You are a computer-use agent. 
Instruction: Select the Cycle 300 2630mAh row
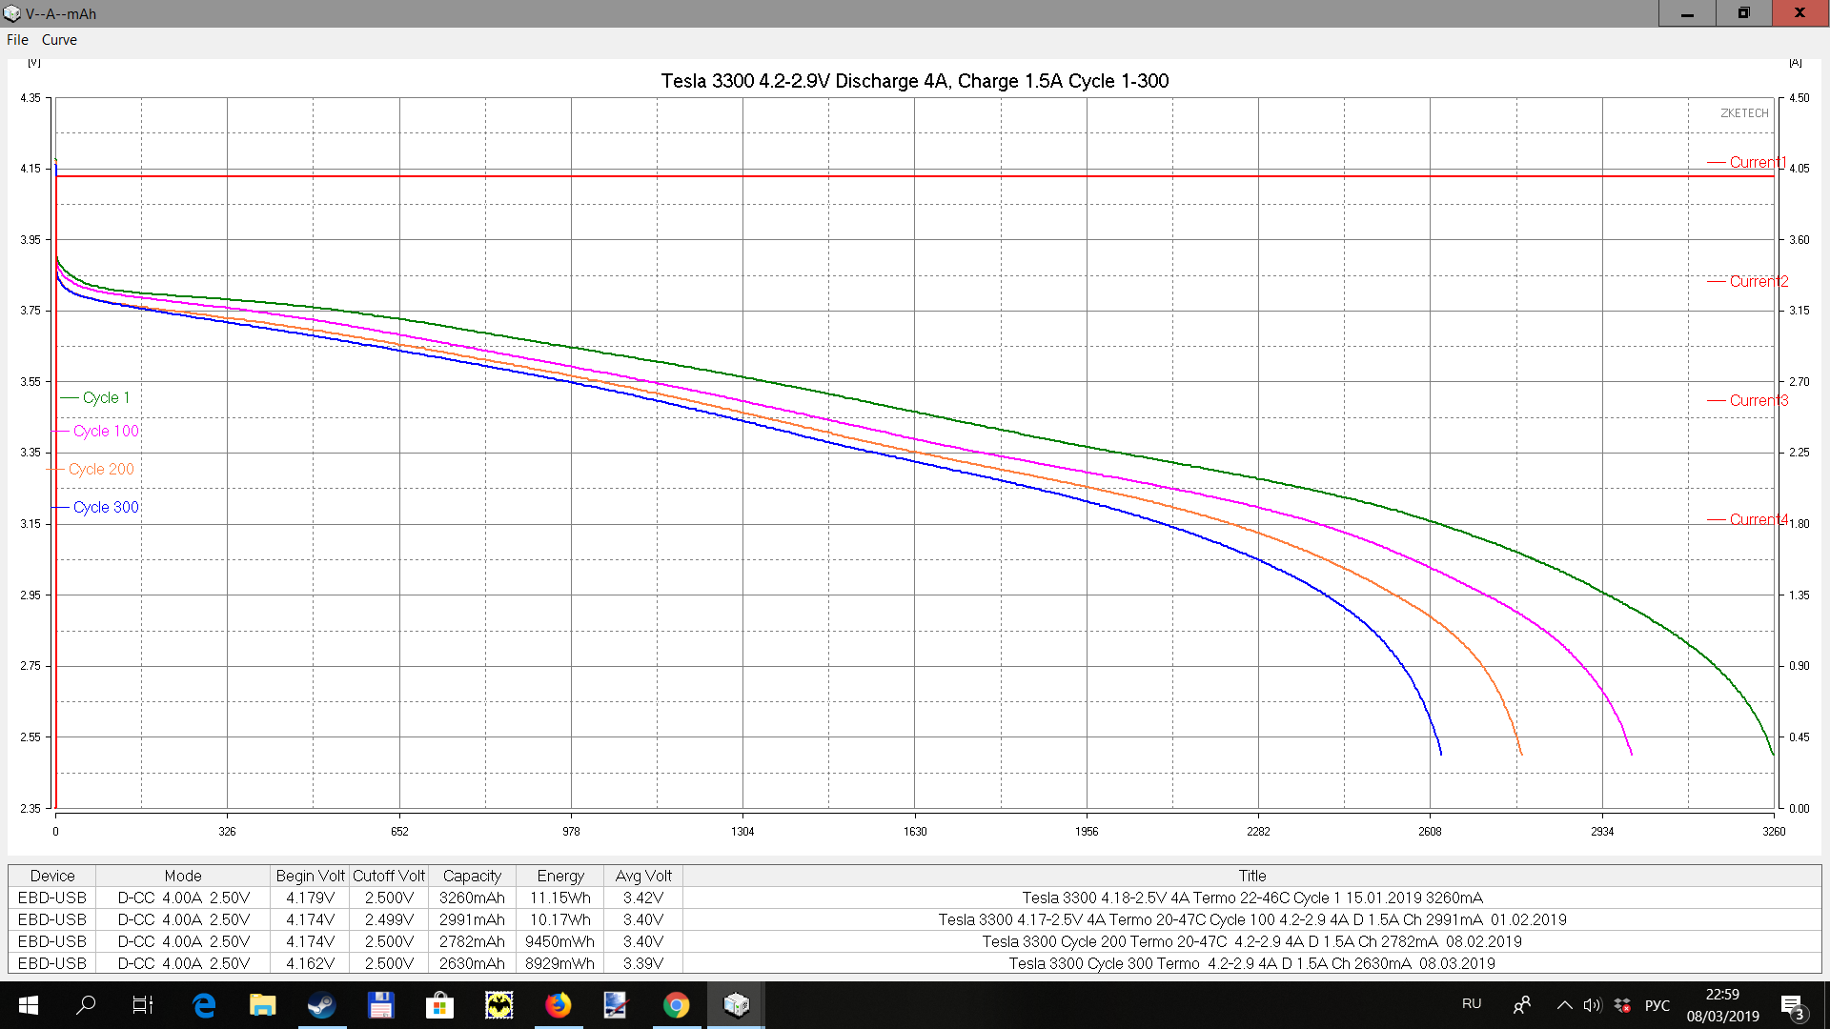point(472,963)
